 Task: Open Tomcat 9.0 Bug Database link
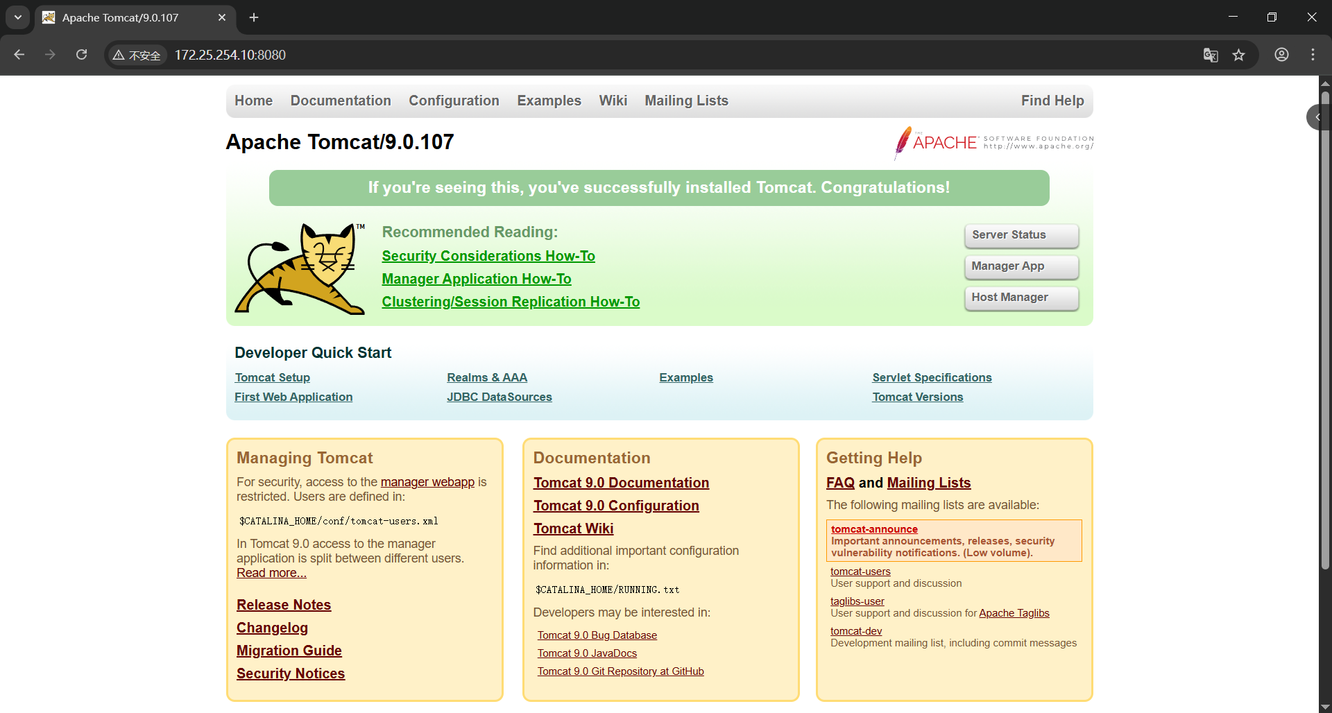[x=597, y=635]
